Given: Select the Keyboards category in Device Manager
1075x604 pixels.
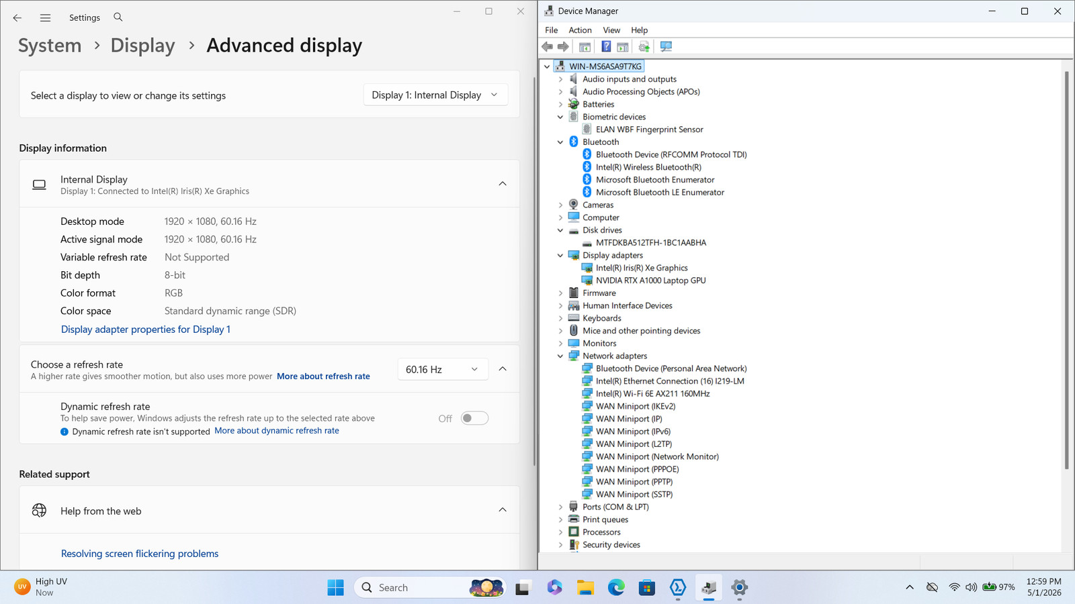Looking at the screenshot, I should [x=601, y=319].
